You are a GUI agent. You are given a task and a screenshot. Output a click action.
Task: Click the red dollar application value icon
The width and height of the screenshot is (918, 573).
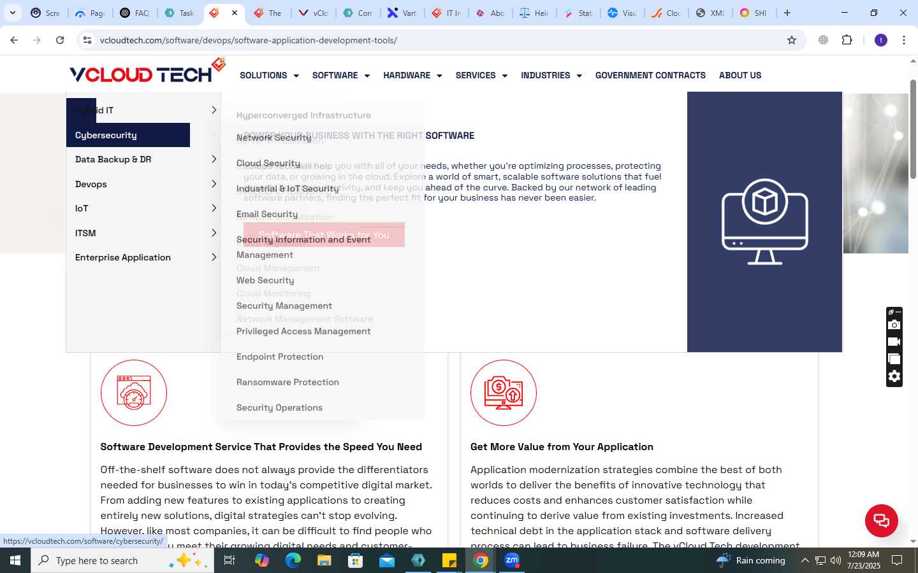[504, 393]
